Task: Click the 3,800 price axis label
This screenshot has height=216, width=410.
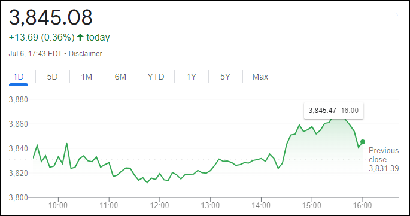Action: [19, 197]
